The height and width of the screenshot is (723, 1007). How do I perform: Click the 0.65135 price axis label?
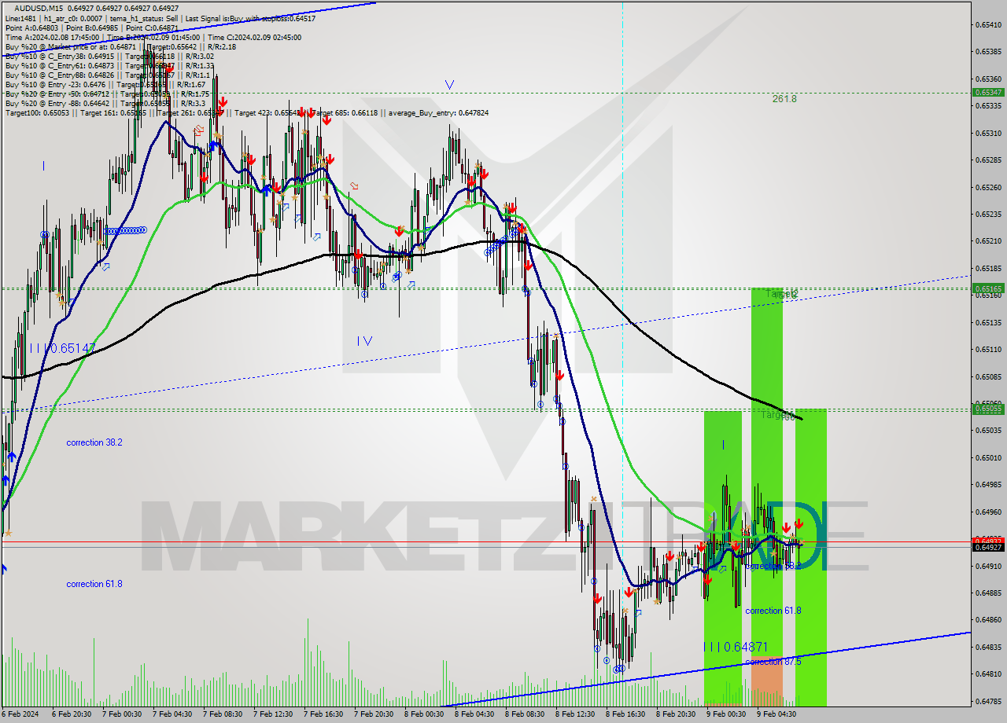tap(988, 322)
